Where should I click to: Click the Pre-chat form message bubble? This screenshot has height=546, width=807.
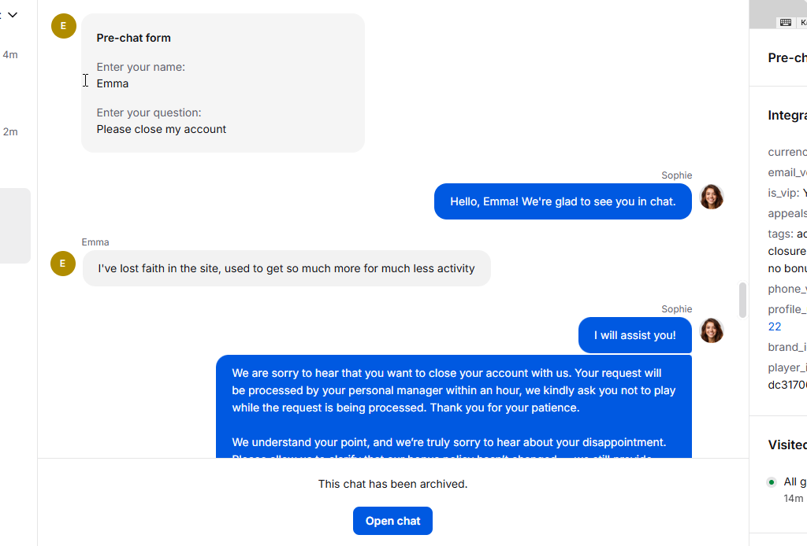pyautogui.click(x=223, y=83)
